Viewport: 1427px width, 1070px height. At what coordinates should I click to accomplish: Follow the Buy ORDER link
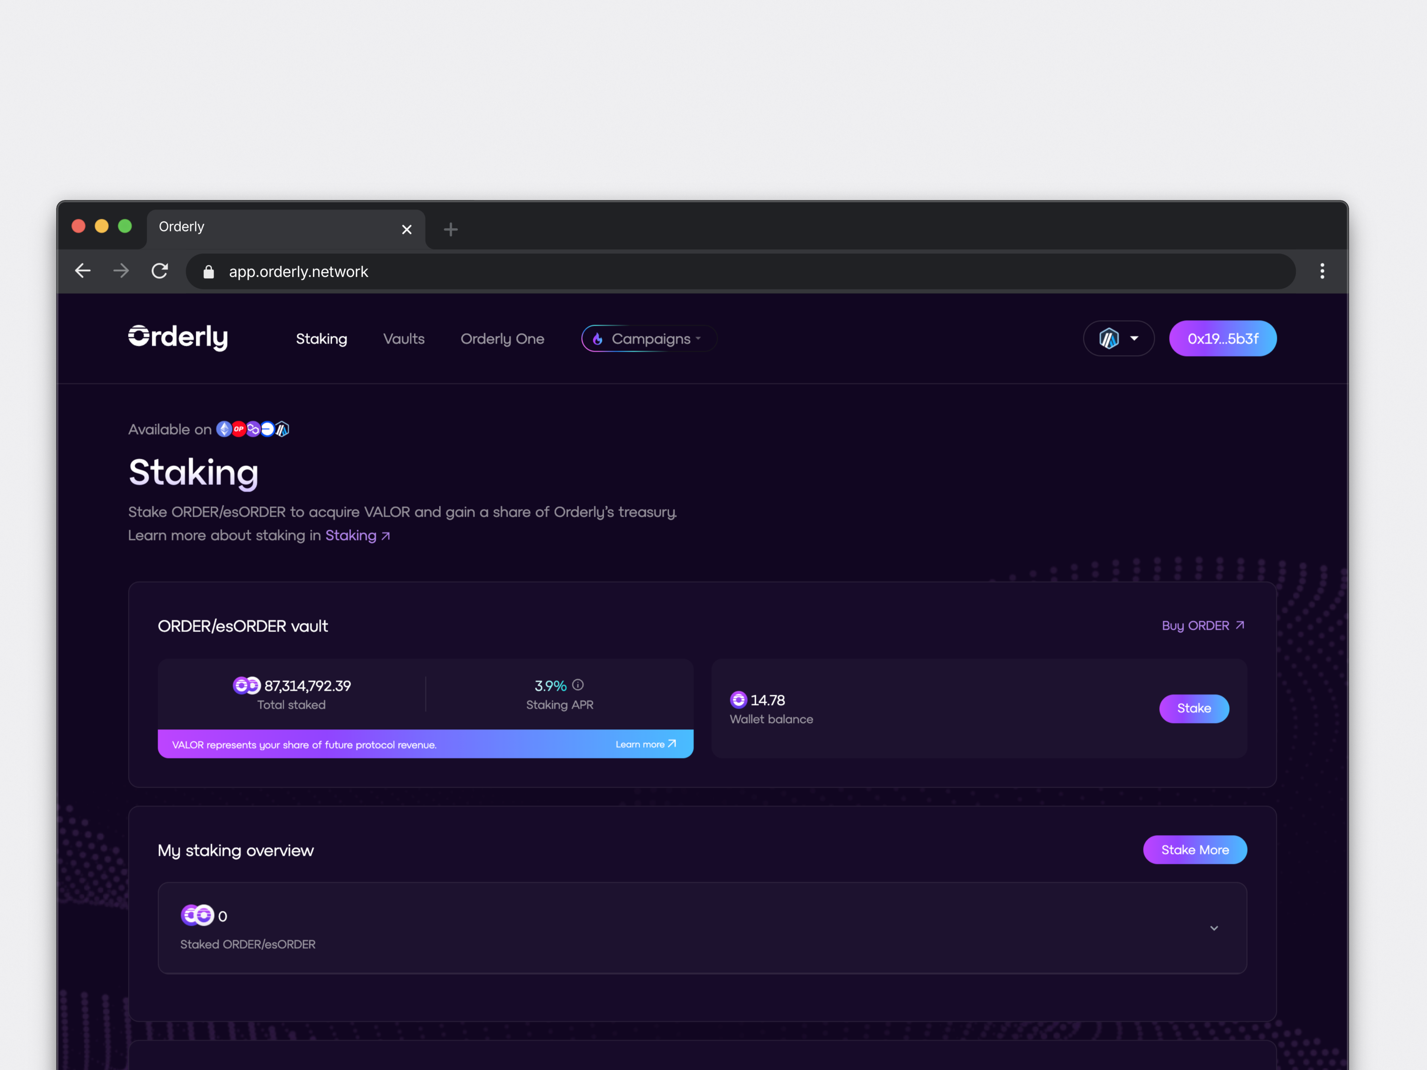pos(1203,626)
